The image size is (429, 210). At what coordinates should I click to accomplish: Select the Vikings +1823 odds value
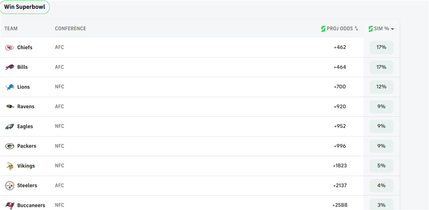click(x=340, y=166)
